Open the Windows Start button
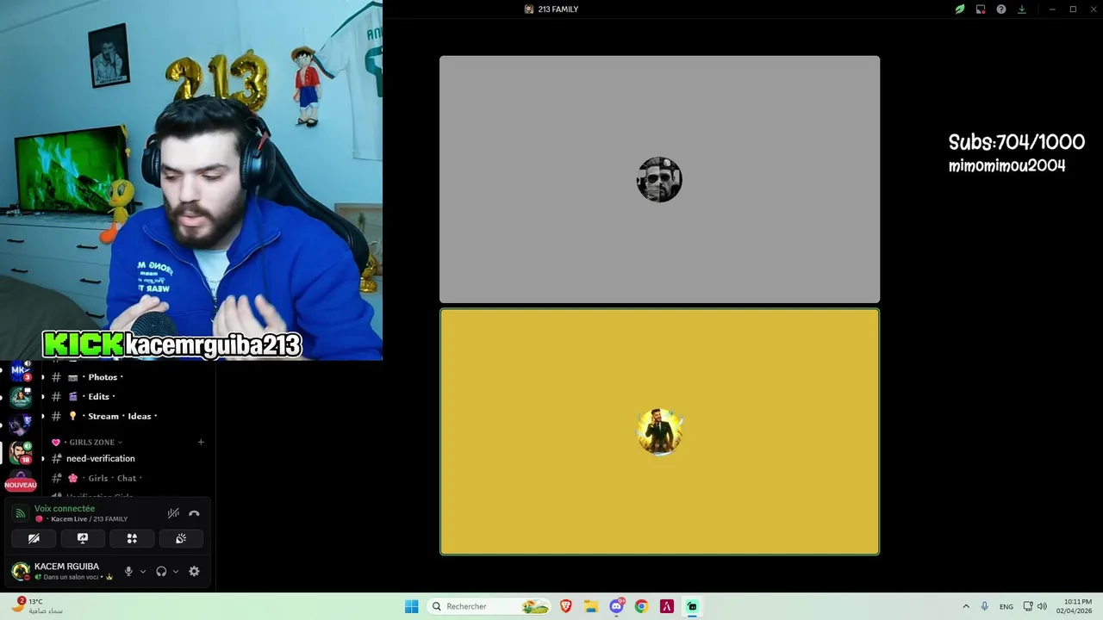 coord(412,606)
